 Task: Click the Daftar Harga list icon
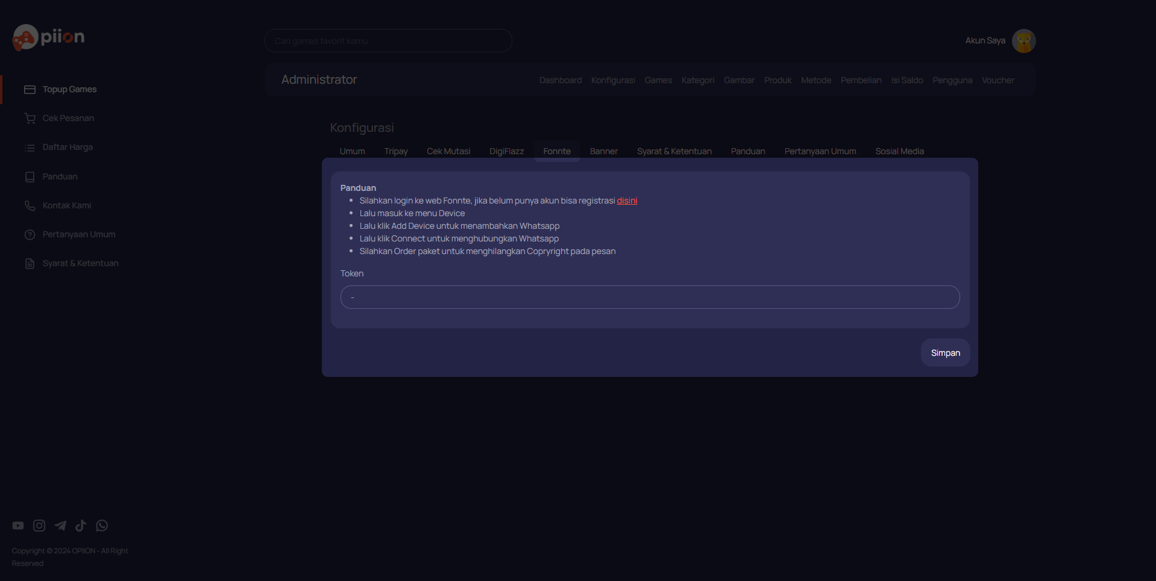tap(30, 148)
